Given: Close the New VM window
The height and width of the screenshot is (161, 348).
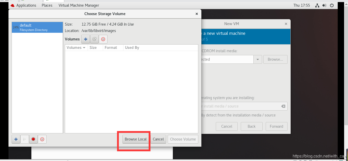Looking at the screenshot, I should click(286, 24).
